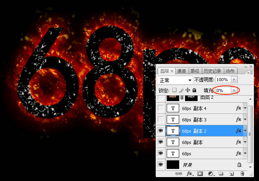
Task: Select text thumbnail of 68ps 副本 2
Action: (173, 131)
